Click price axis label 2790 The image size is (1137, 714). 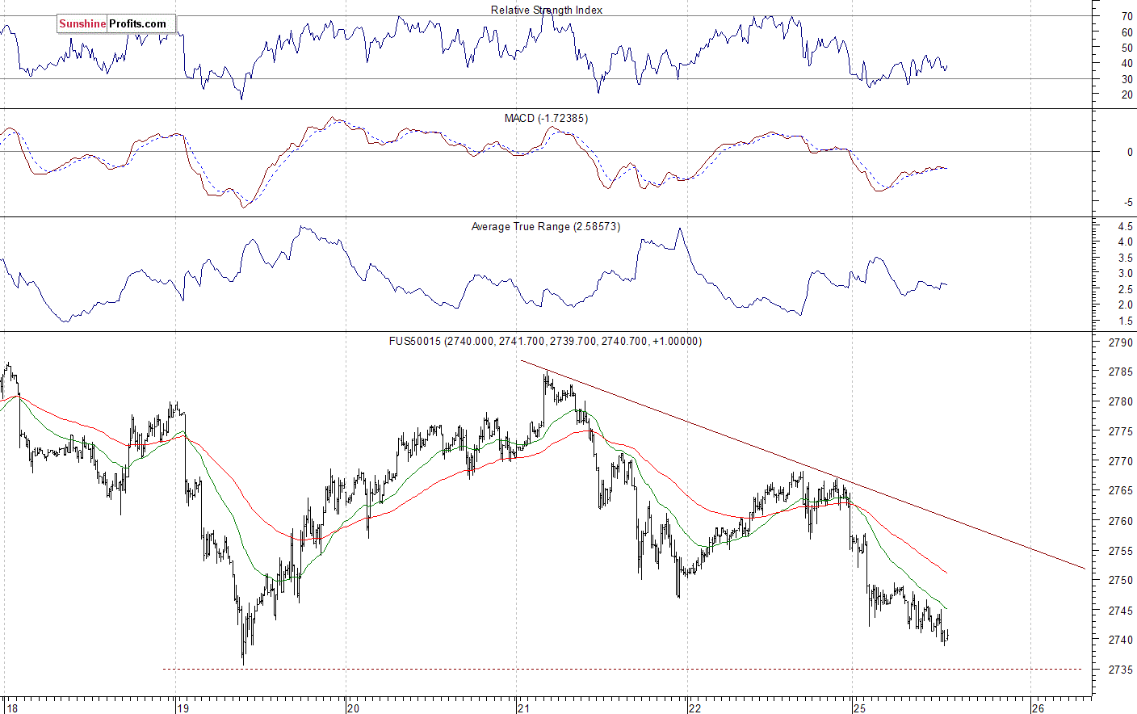1121,342
